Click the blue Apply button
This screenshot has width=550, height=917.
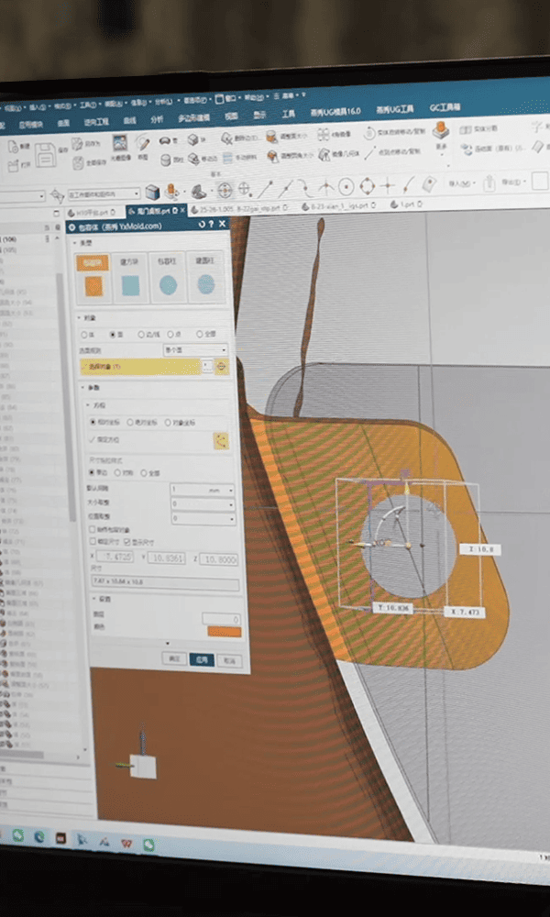(202, 659)
